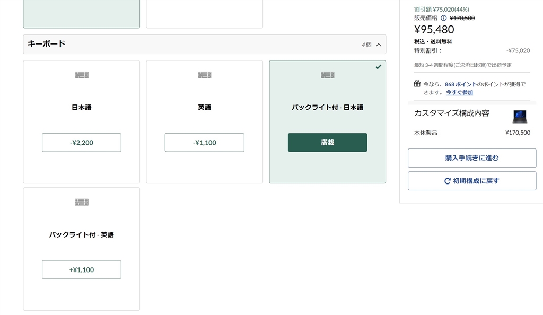Select the 英語 keyboard for -¥1,100

(x=204, y=143)
